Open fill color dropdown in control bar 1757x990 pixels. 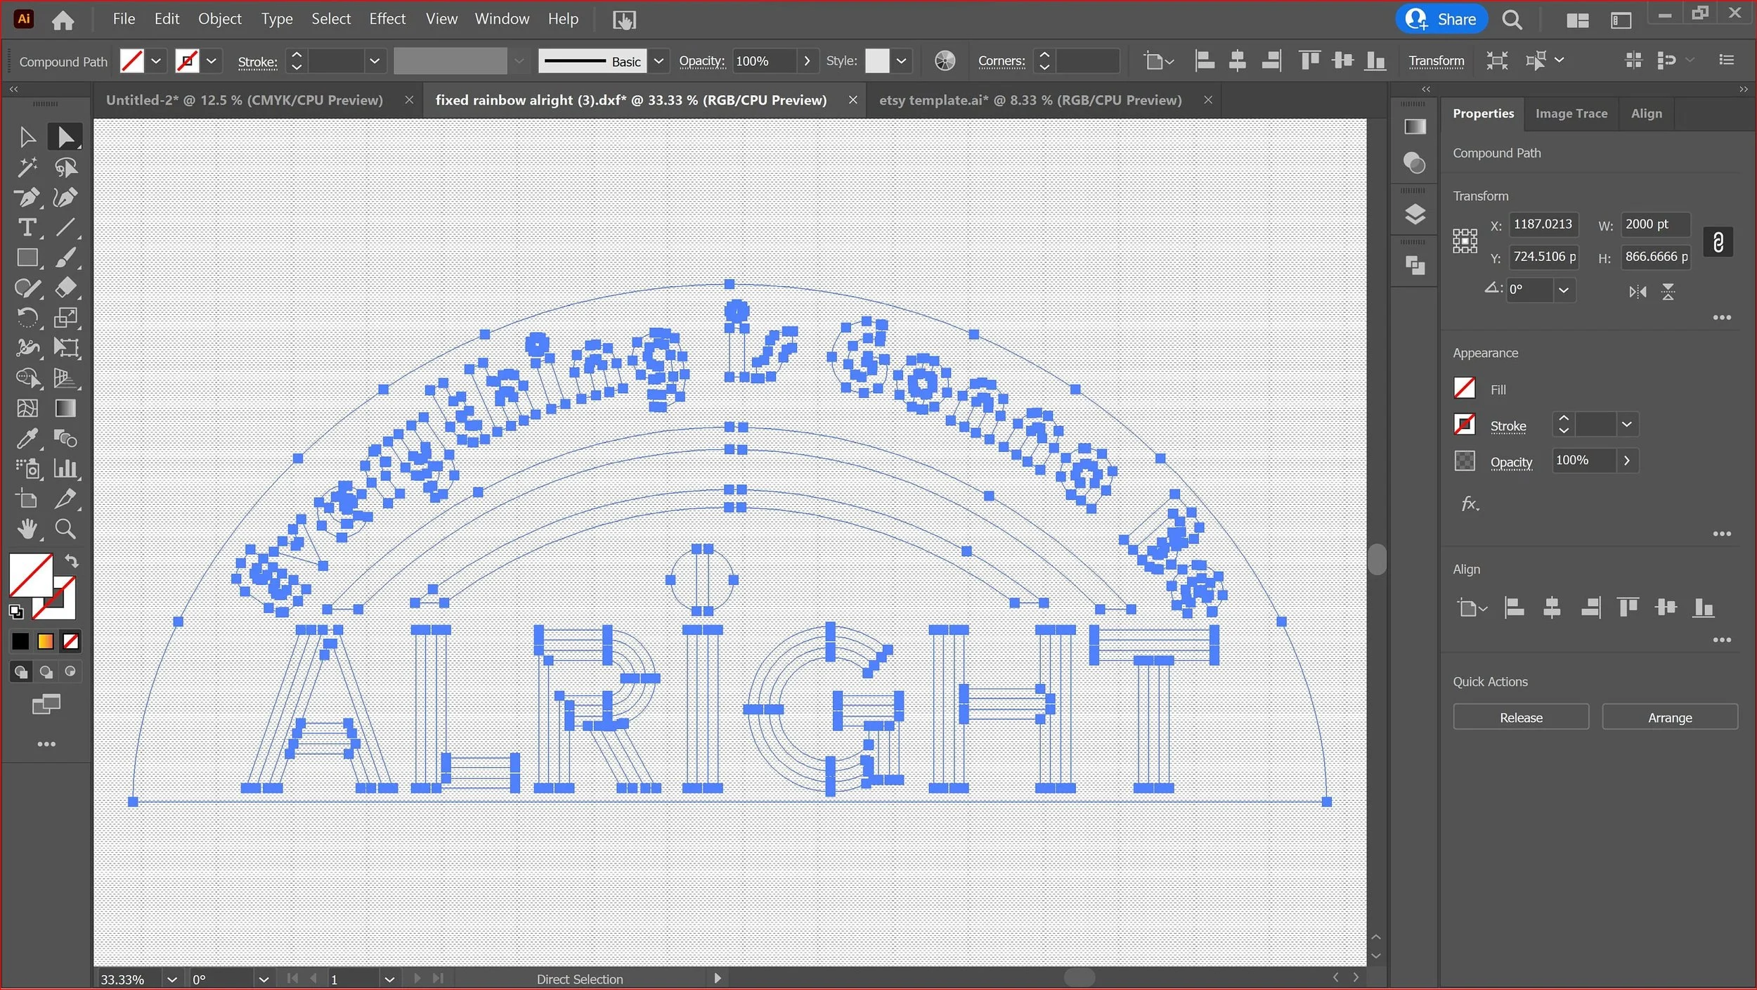pos(156,61)
